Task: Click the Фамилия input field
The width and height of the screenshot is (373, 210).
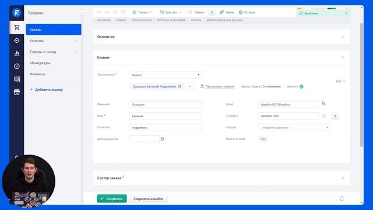Action: point(166,104)
